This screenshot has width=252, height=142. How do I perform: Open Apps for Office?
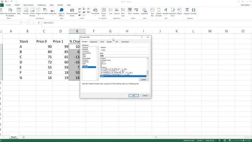(x=61, y=12)
